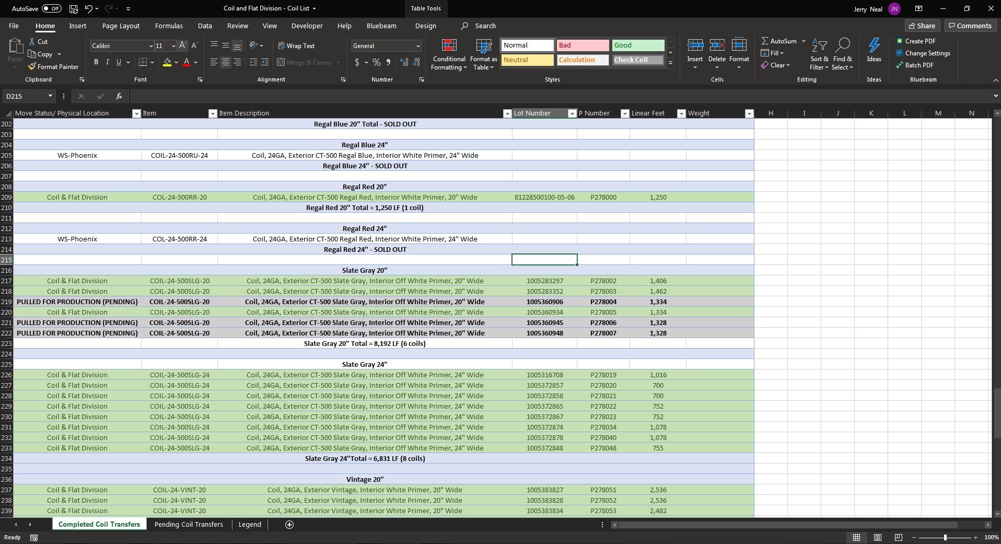The image size is (1001, 544).
Task: Click the Save icon in title bar
Action: tap(73, 9)
